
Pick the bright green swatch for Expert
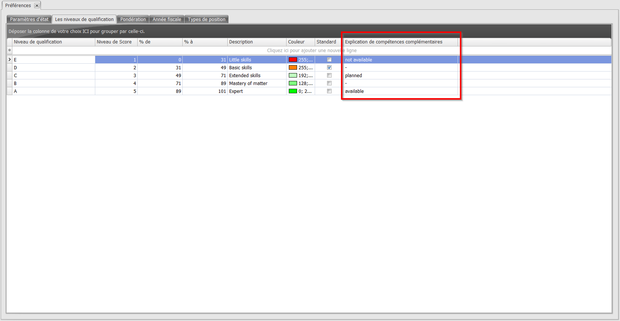click(293, 91)
